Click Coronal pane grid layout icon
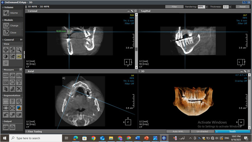The image size is (252, 142). (129, 11)
